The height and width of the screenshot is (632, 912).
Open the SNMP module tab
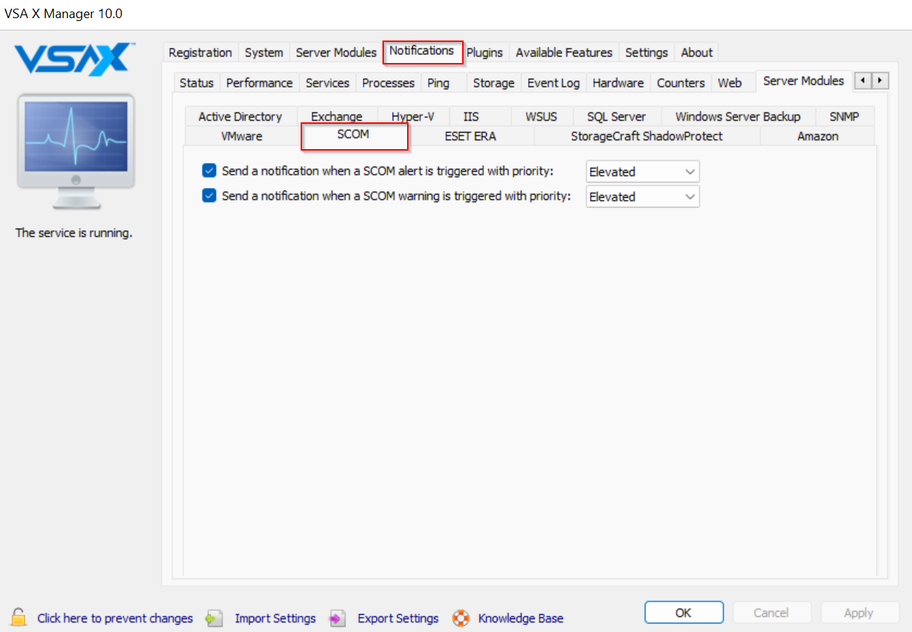pyautogui.click(x=844, y=117)
